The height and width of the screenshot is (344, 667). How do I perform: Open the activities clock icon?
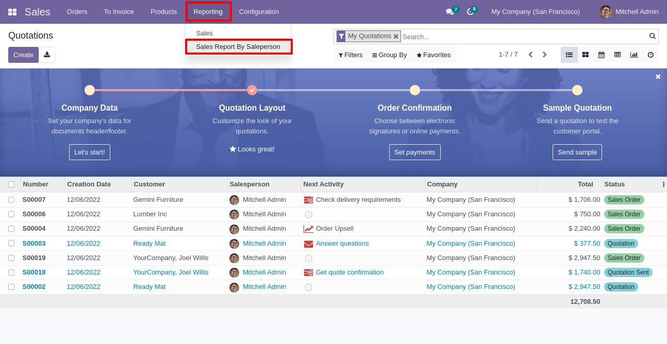[x=470, y=11]
